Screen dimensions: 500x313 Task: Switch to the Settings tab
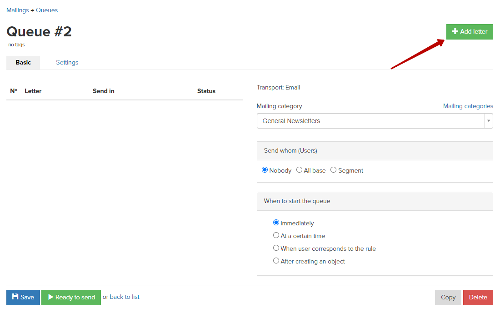pos(67,63)
